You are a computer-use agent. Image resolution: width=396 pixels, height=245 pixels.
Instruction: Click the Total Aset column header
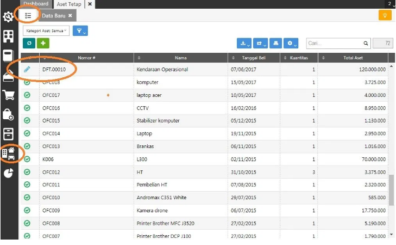pyautogui.click(x=353, y=58)
